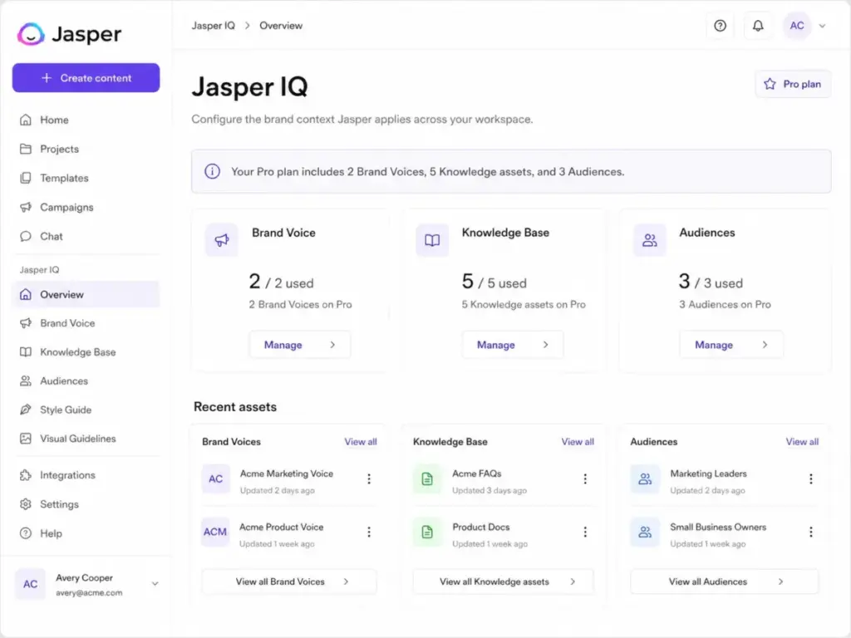Click View all link for Brand Voices
Screen dimensions: 851x638
361,442
